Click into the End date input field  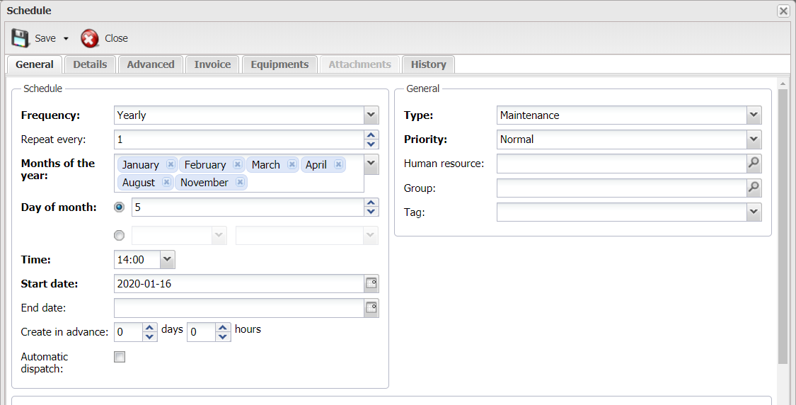coord(239,308)
